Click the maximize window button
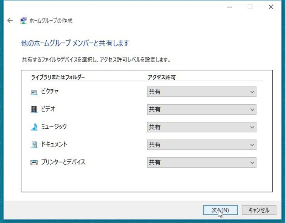 [250, 7]
